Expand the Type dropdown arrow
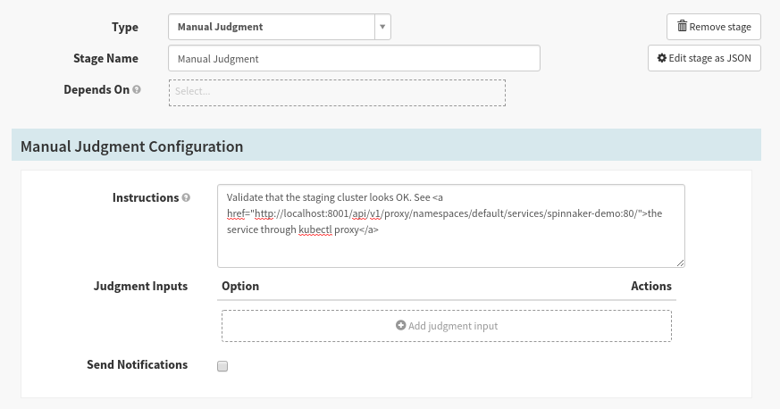780x409 pixels. (382, 27)
